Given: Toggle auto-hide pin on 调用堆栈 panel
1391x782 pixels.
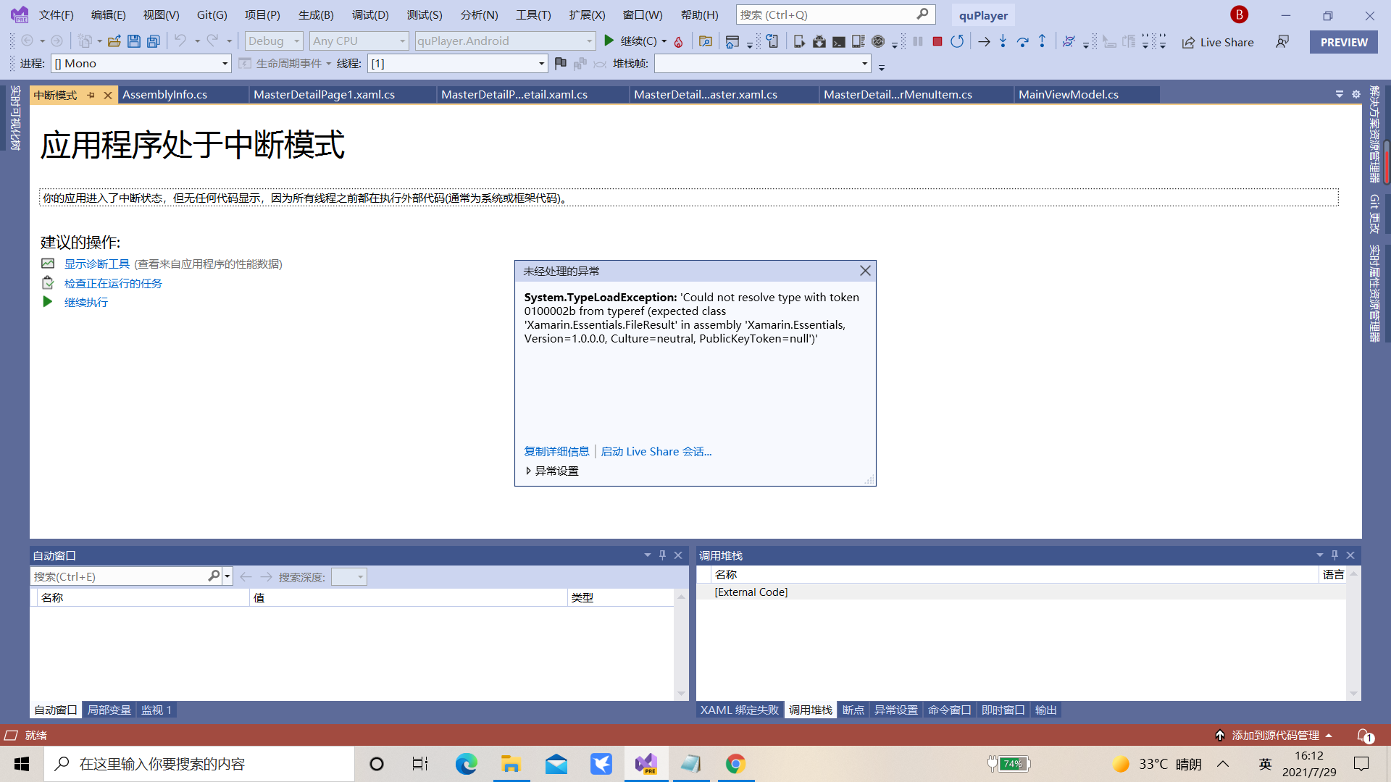Looking at the screenshot, I should point(1334,555).
